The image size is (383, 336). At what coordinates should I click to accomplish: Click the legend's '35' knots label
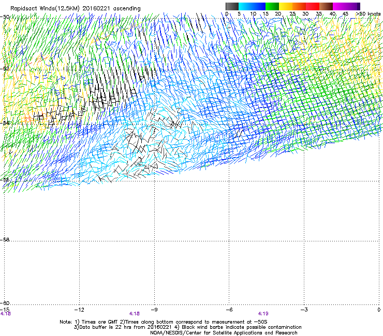coord(319,14)
